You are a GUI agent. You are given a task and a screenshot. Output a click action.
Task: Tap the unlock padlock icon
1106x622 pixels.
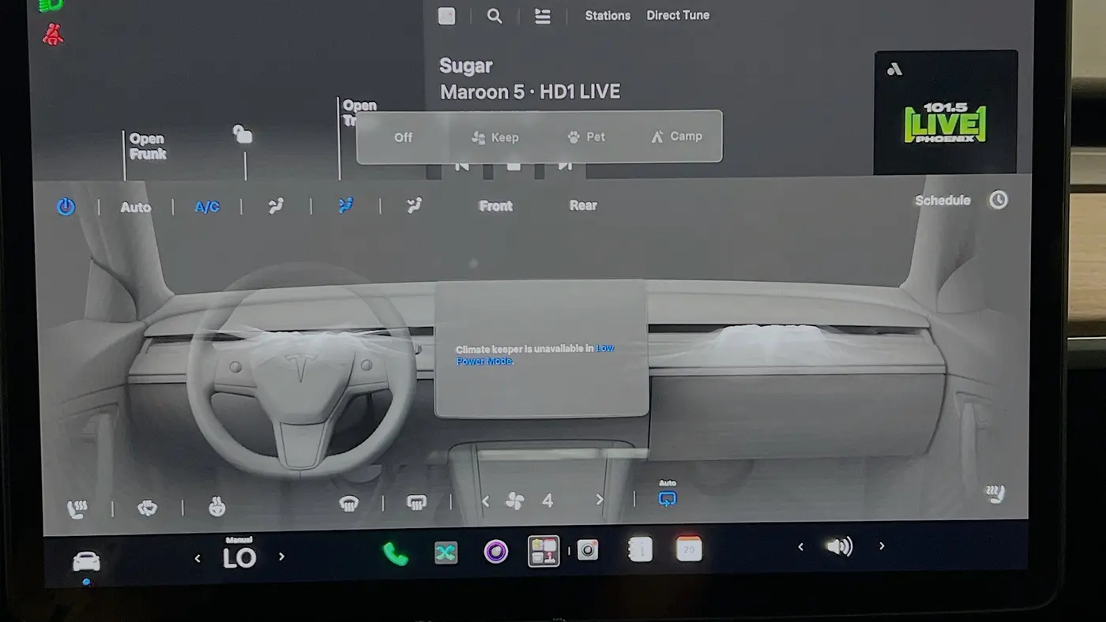coord(243,134)
